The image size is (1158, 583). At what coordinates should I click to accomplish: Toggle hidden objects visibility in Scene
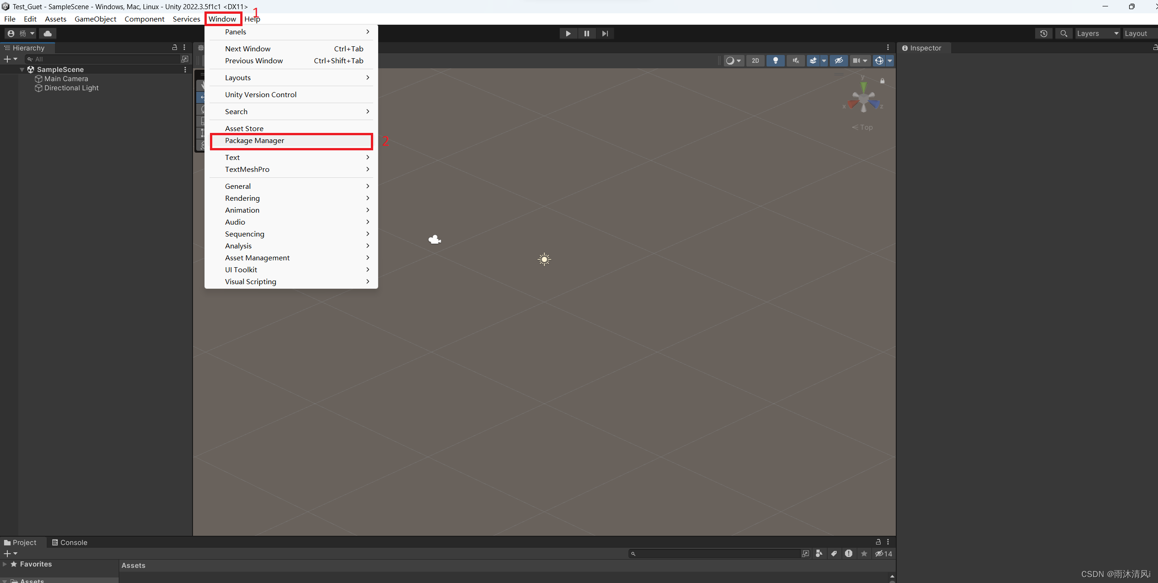coord(838,60)
